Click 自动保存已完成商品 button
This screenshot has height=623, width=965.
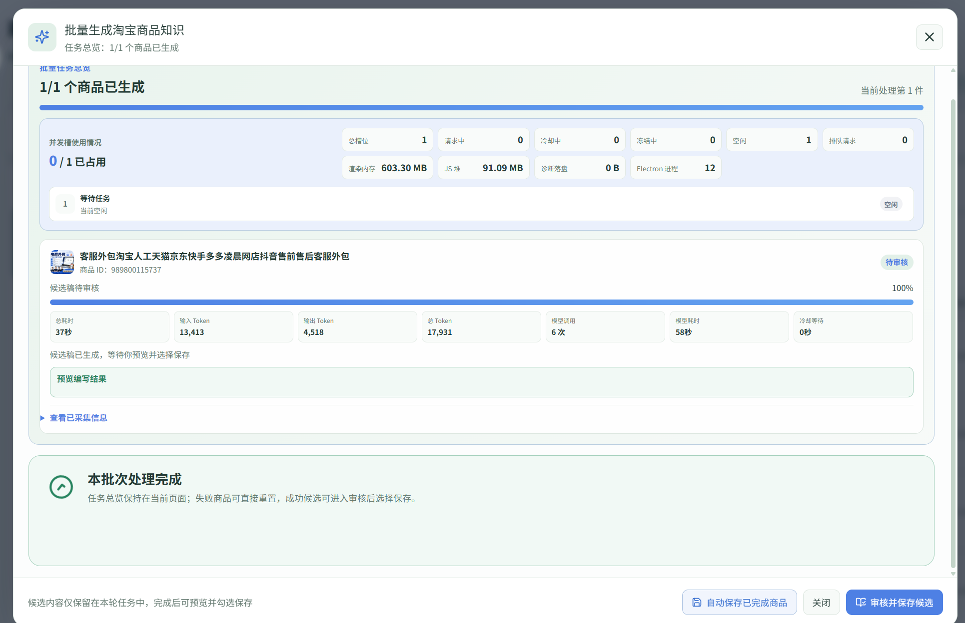(739, 603)
